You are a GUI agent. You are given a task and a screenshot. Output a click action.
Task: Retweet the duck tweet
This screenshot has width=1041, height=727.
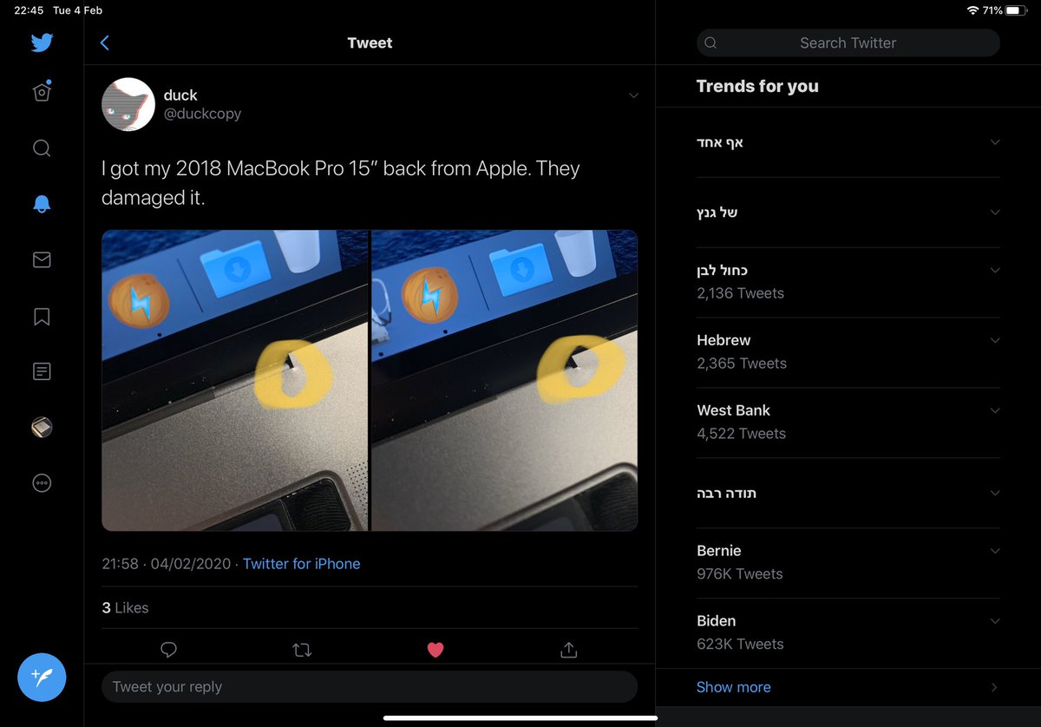[x=302, y=650]
